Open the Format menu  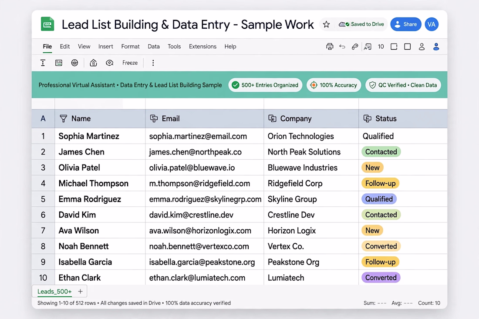click(131, 47)
